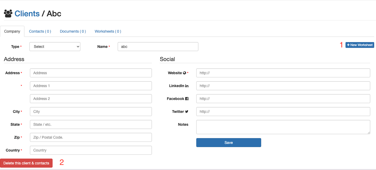
Task: Click the Notes text area
Action: click(x=283, y=127)
